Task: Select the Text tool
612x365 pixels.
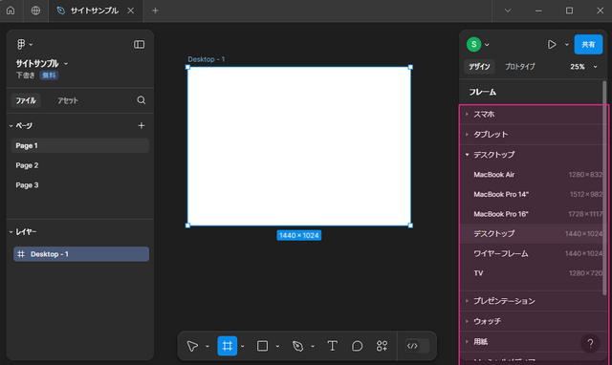Action: pos(332,346)
